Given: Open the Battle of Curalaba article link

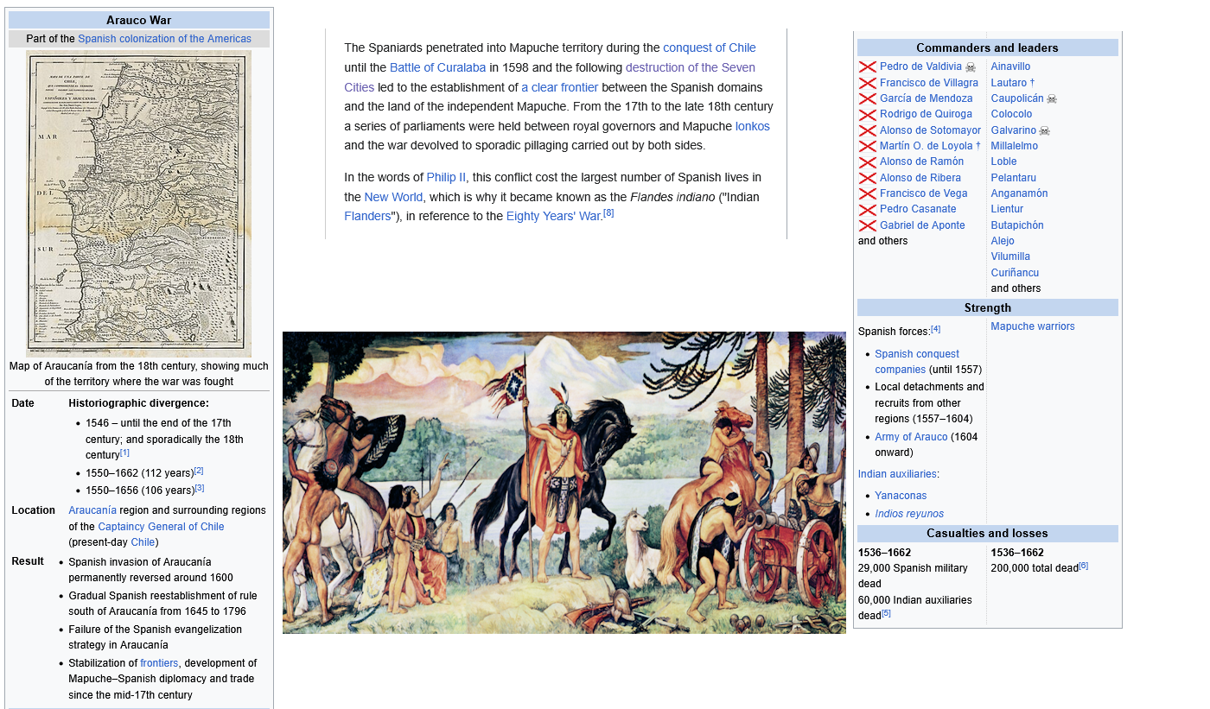Looking at the screenshot, I should click(x=437, y=67).
